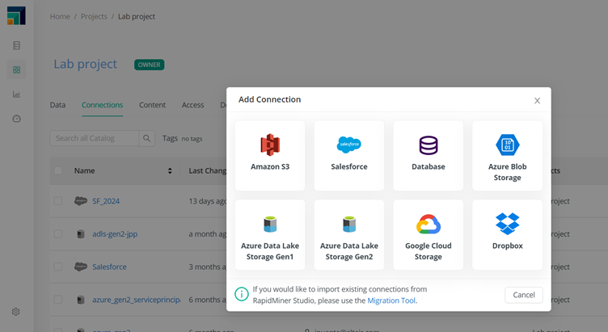
Task: Sort by the Name column arrows
Action: tap(170, 170)
